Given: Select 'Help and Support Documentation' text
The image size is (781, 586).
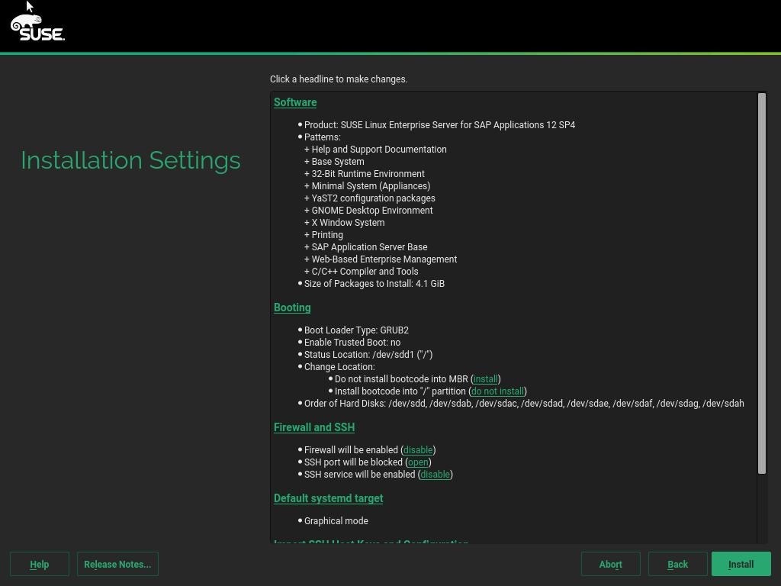Looking at the screenshot, I should pos(379,150).
